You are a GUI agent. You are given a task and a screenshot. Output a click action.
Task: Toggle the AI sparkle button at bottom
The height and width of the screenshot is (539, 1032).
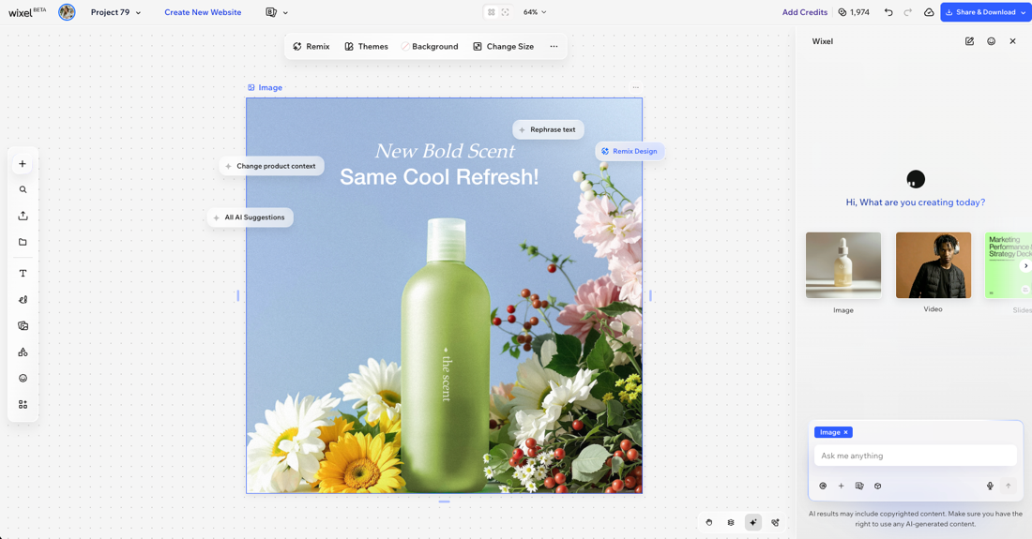point(753,522)
